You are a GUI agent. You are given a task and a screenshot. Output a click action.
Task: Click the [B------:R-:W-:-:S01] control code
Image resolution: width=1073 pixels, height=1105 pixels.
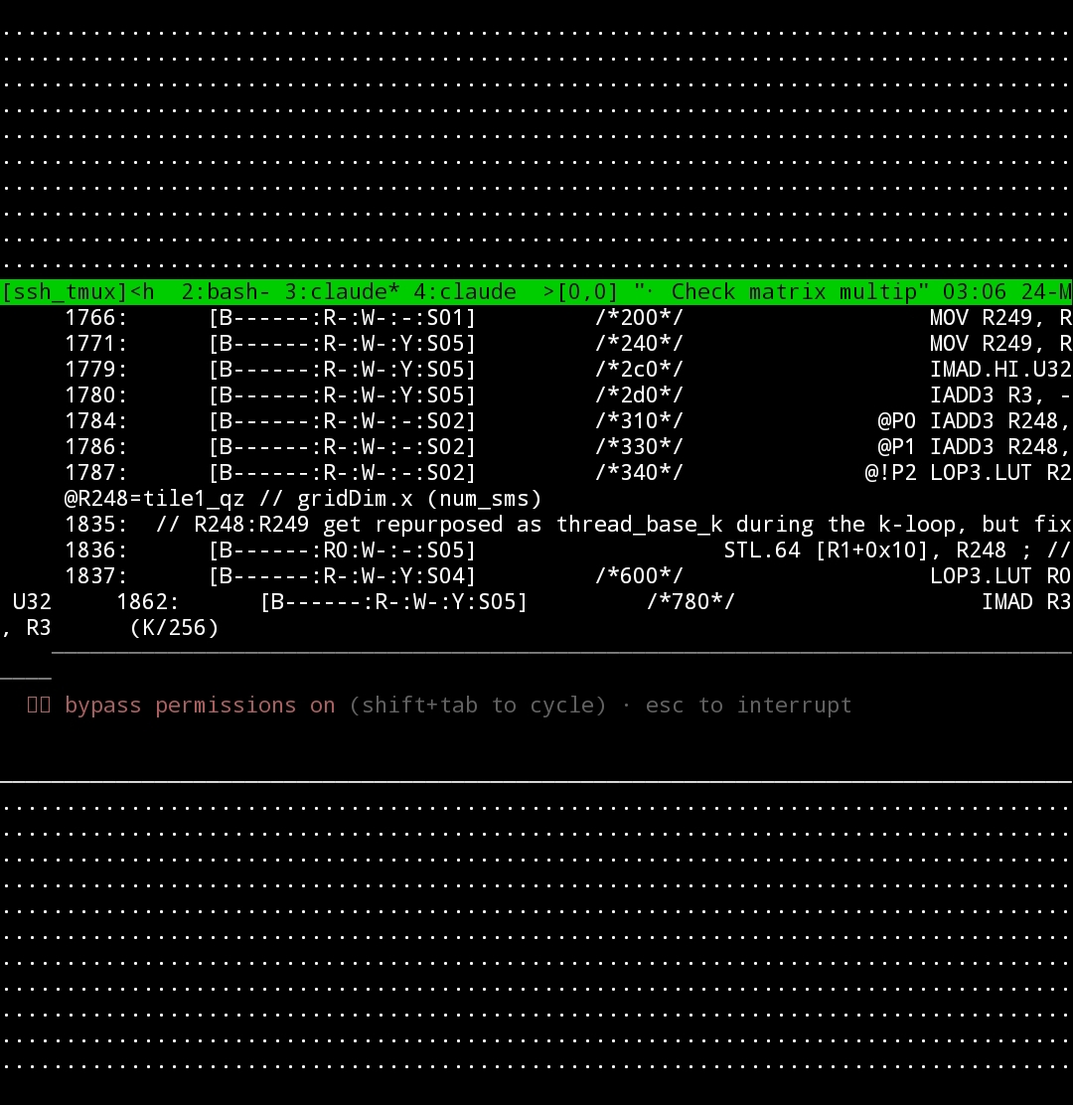[343, 318]
